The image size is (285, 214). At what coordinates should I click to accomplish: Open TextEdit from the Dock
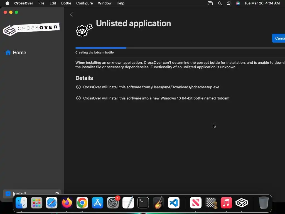[128, 203]
